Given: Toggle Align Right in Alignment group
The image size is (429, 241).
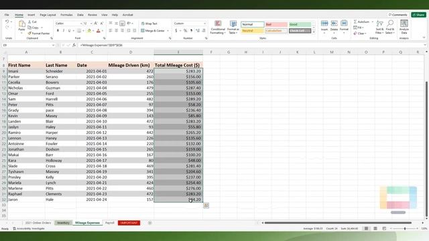Looking at the screenshot, I should point(122,31).
